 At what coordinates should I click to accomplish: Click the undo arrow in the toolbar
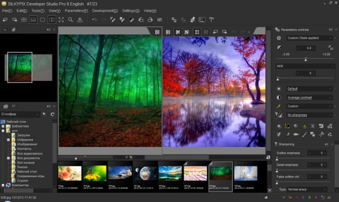click(94, 20)
